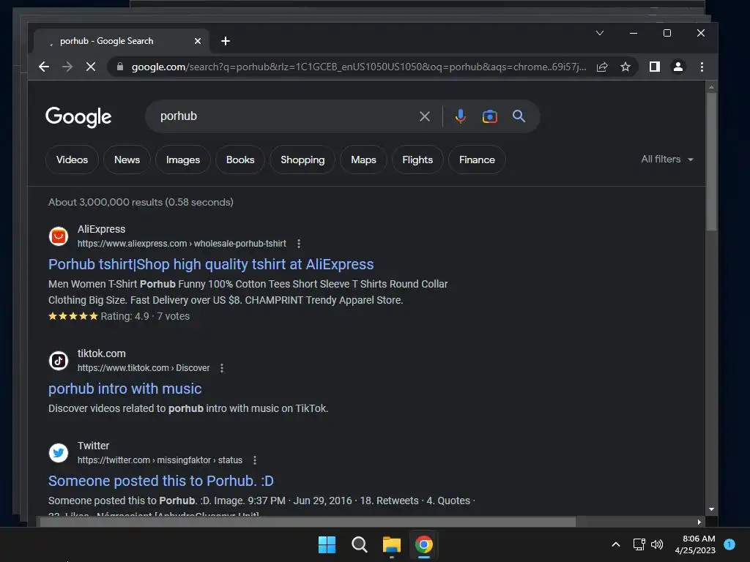
Task: Share this page from the address bar
Action: [x=602, y=67]
